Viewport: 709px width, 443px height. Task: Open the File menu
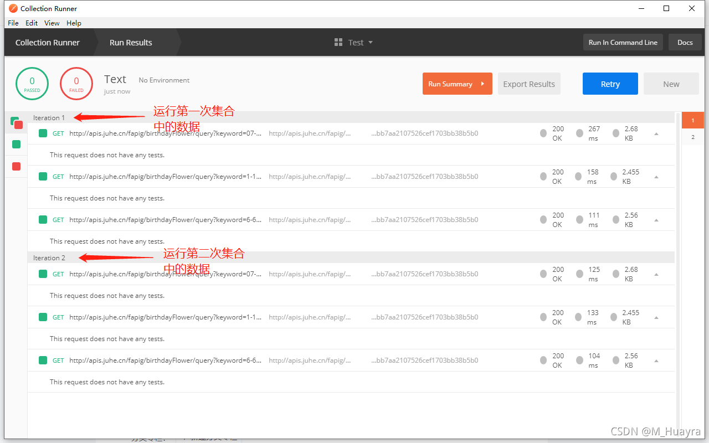(x=13, y=23)
